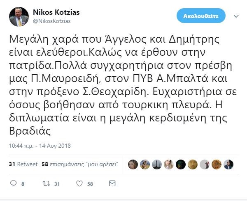Open the Nikos Kotzias display name link
Image resolution: width=247 pixels, height=201 pixels.
point(56,12)
